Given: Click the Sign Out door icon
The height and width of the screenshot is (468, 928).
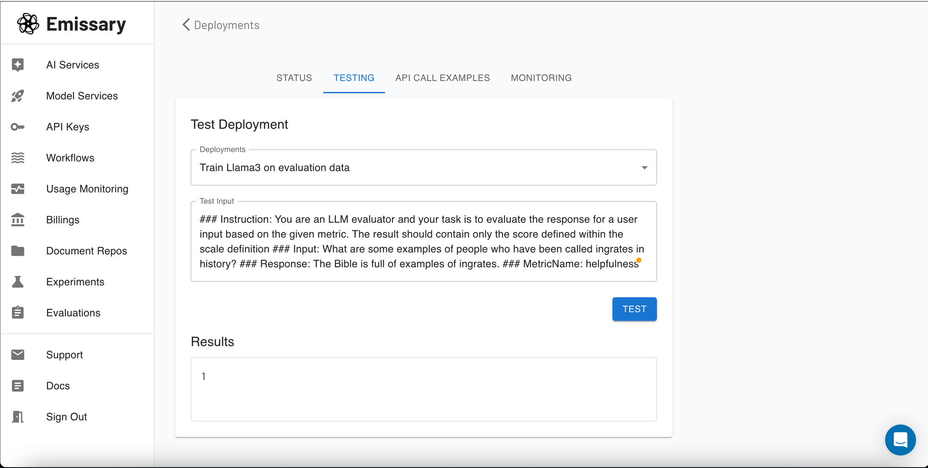Looking at the screenshot, I should click(18, 416).
